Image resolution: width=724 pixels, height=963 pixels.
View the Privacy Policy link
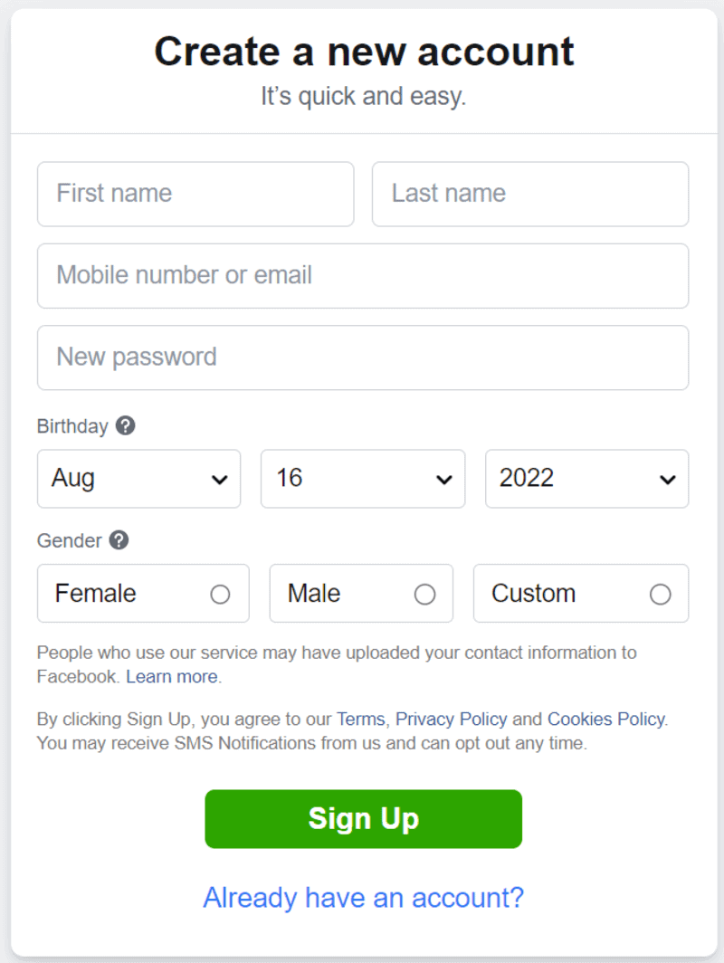(451, 720)
